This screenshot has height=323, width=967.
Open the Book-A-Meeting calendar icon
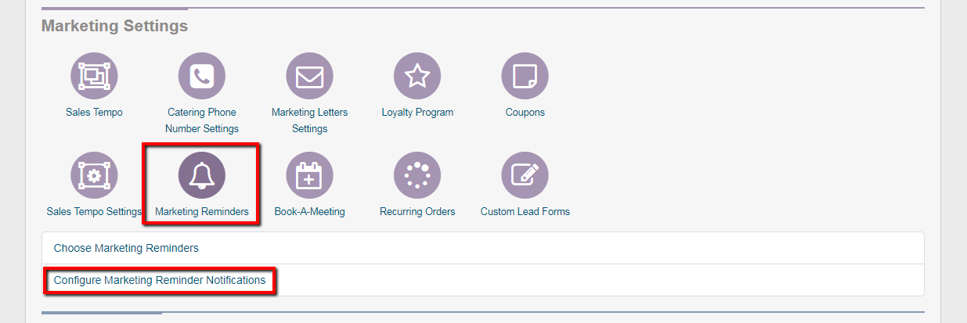click(309, 175)
